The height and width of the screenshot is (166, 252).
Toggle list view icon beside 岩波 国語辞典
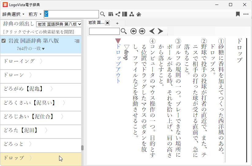[x=77, y=41]
